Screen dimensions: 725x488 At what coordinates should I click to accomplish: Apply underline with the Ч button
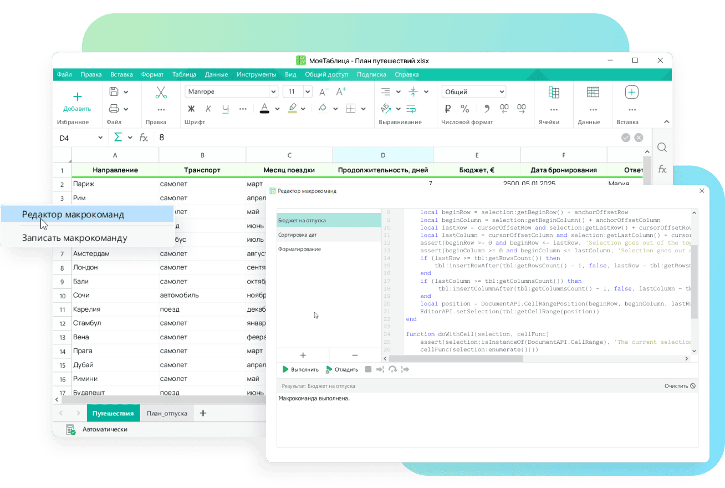[225, 109]
